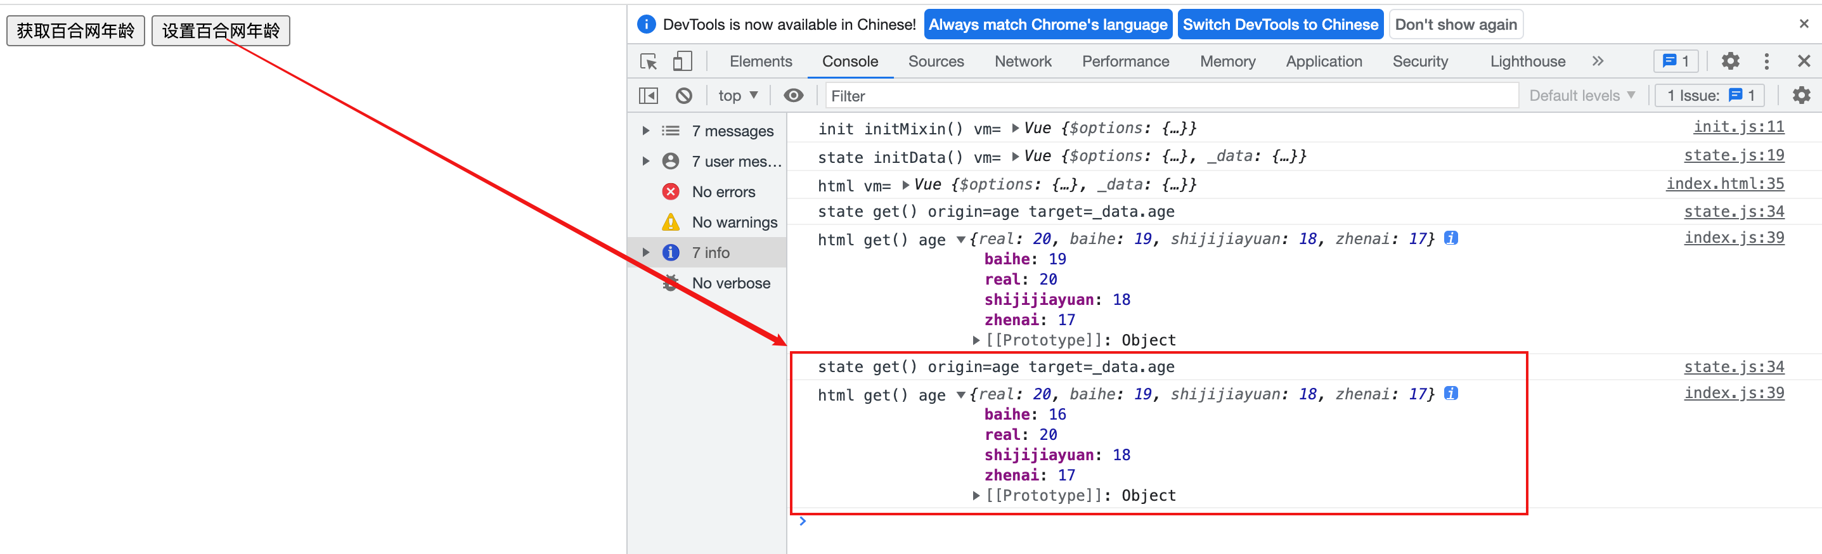Click the blue info icon after first age object
Viewport: 1822px width, 554px height.
(x=1450, y=238)
